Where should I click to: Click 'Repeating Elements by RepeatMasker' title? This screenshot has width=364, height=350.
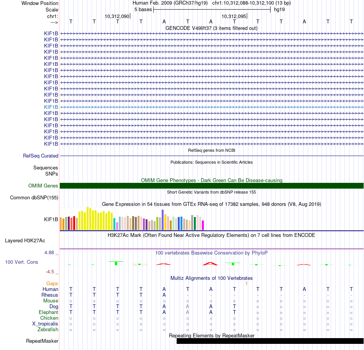click(x=212, y=335)
